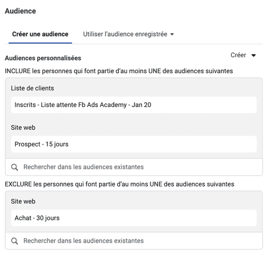Focus the EXCLURE existing audiences search field

pyautogui.click(x=134, y=241)
